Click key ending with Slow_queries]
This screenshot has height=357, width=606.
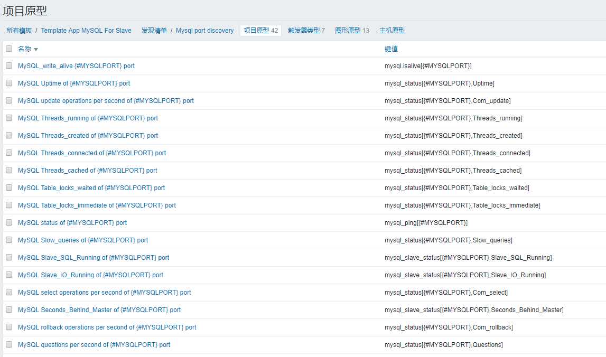click(449, 240)
